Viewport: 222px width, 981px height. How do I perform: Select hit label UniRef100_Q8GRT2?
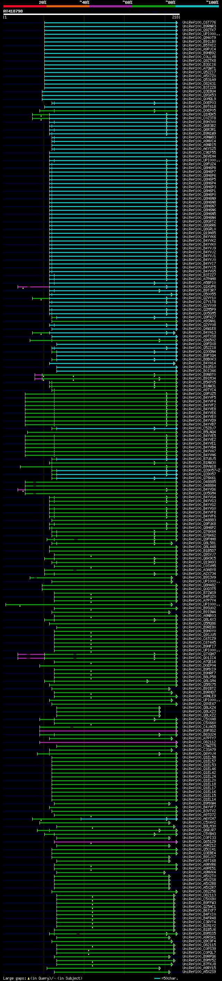coord(199,221)
